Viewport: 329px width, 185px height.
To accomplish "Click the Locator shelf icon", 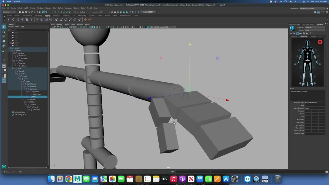I will [8, 20].
